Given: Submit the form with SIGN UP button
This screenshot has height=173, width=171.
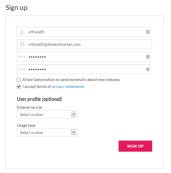Looking at the screenshot, I should point(135,146).
